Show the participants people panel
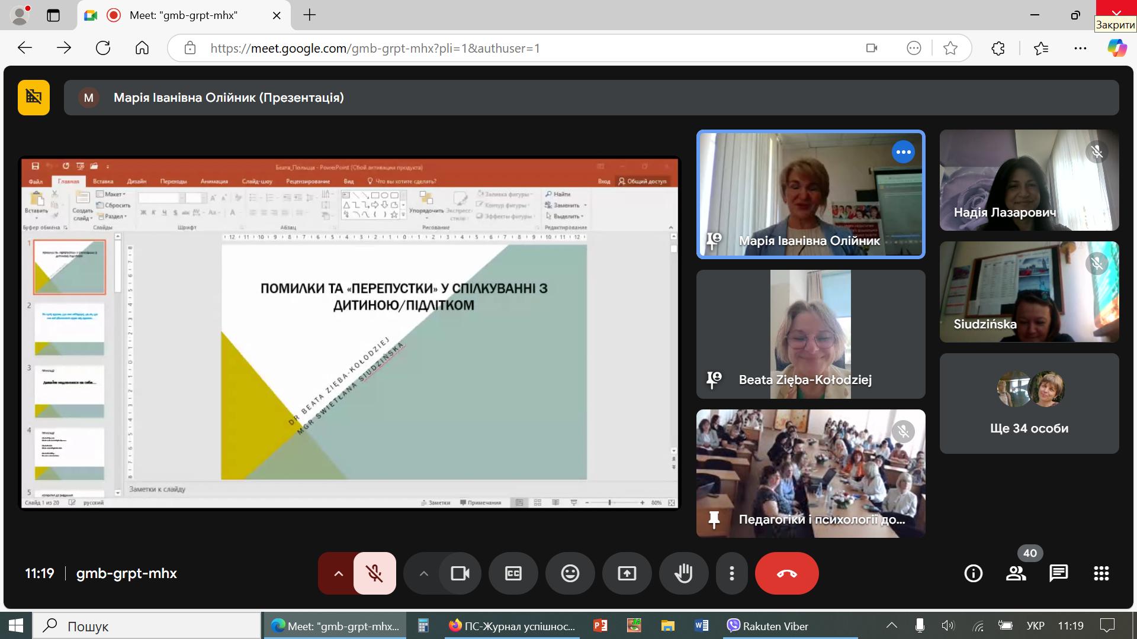1137x639 pixels. tap(1016, 573)
